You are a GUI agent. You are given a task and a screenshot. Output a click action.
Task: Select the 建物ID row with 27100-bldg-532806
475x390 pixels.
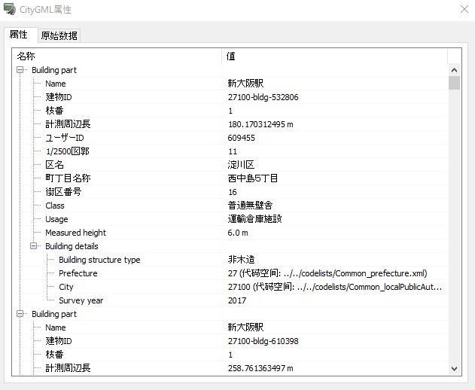[x=230, y=97]
